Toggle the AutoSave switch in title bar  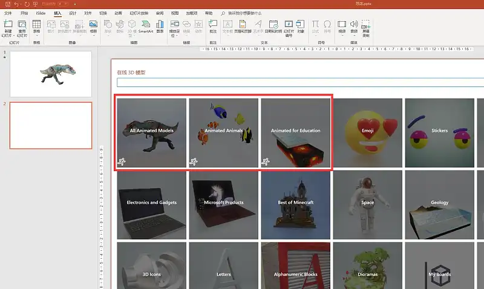[x=62, y=4]
